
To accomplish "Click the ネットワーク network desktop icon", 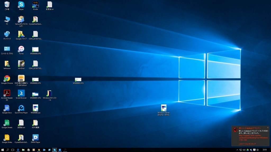I will [7, 35].
